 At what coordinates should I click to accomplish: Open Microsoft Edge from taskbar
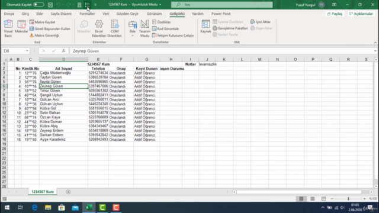(34, 208)
